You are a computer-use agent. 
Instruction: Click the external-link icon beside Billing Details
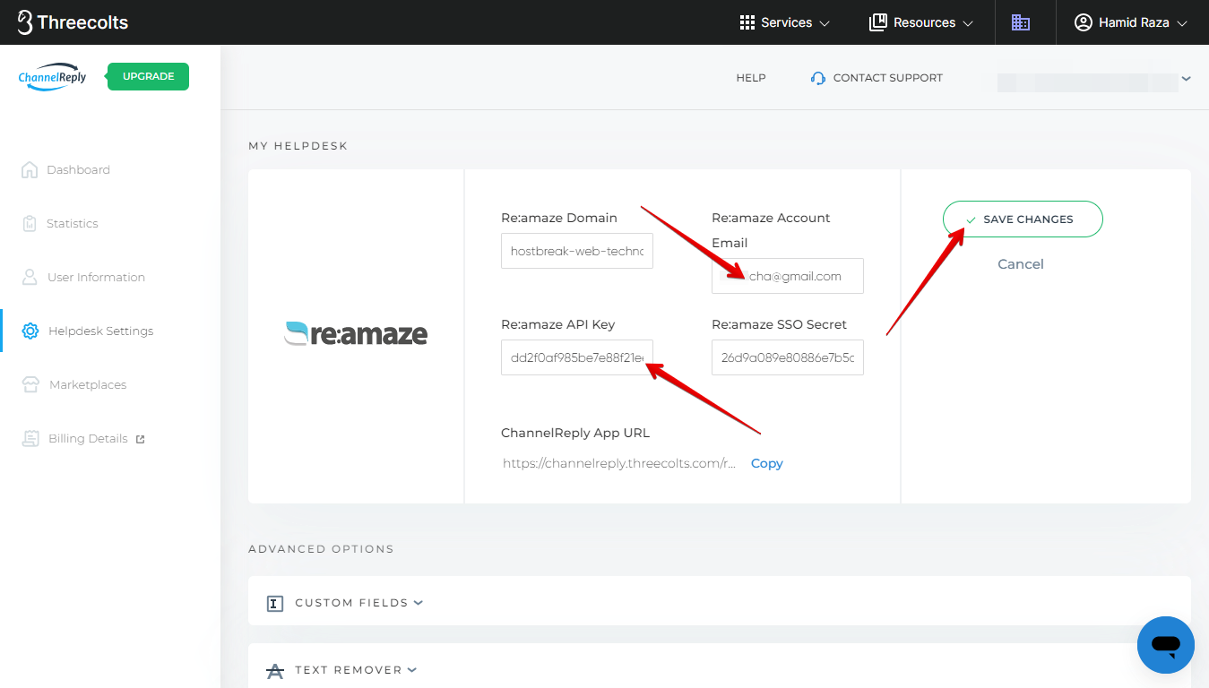[140, 439]
